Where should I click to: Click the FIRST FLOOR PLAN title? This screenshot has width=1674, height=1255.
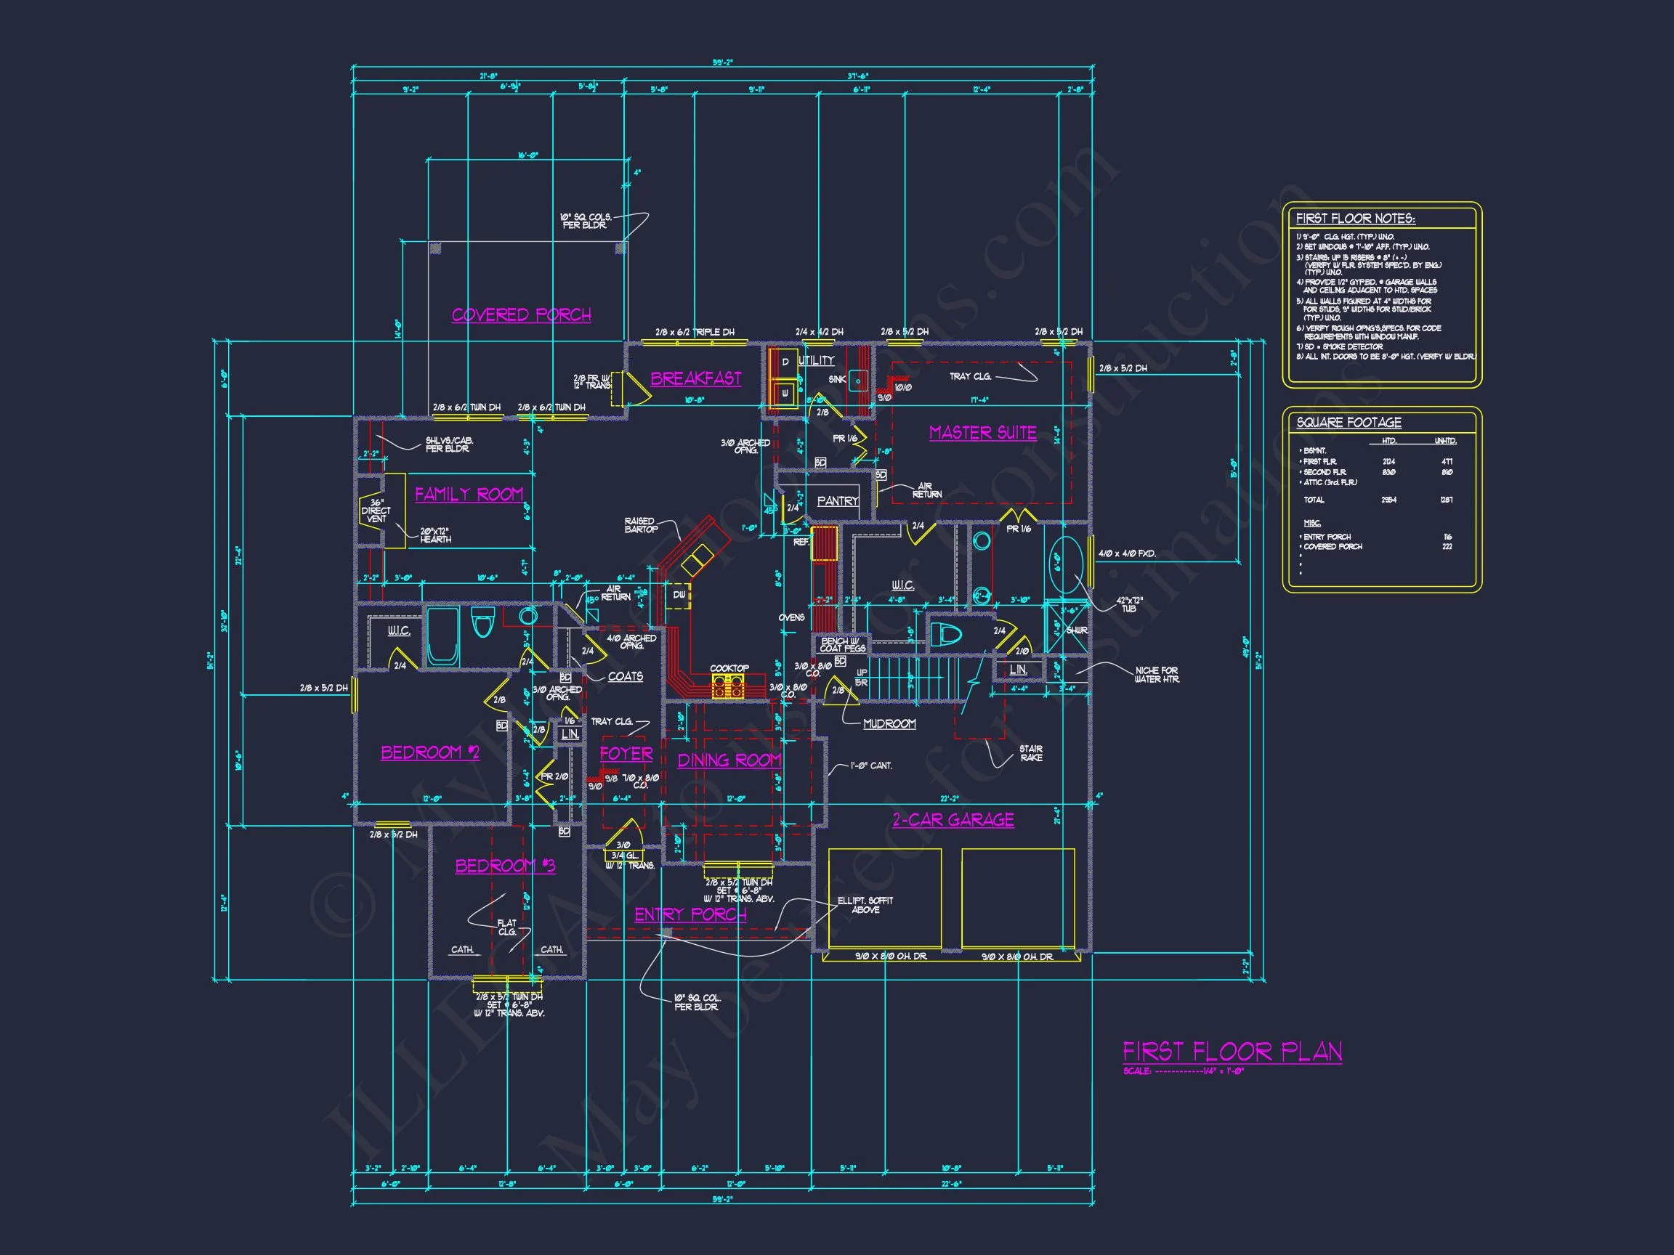coord(1232,1052)
